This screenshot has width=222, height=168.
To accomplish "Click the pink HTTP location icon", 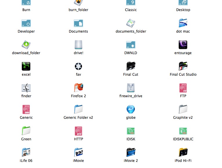I will point(78,131).
